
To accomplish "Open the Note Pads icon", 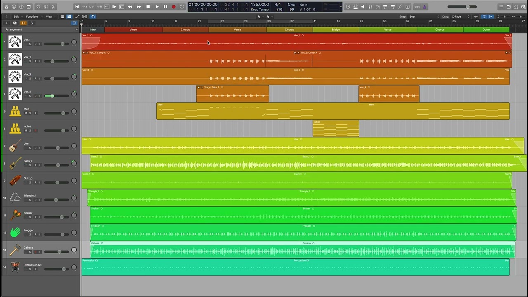I will point(509,7).
